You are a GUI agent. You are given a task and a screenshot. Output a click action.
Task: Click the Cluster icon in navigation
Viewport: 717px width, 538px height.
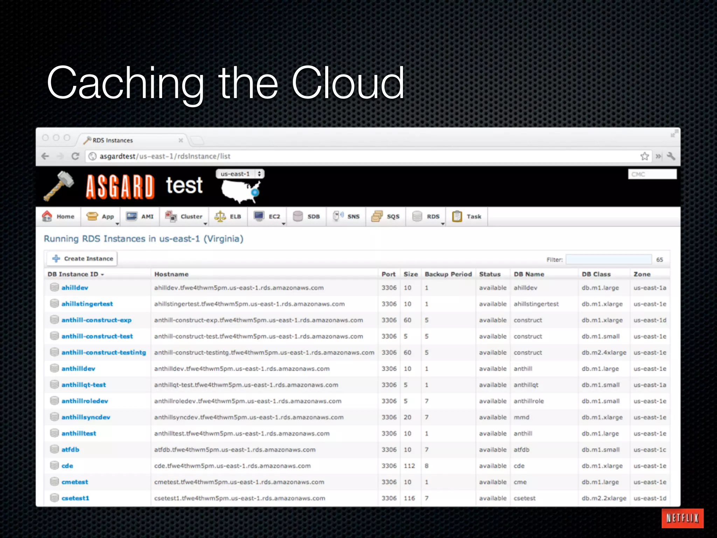coord(171,216)
